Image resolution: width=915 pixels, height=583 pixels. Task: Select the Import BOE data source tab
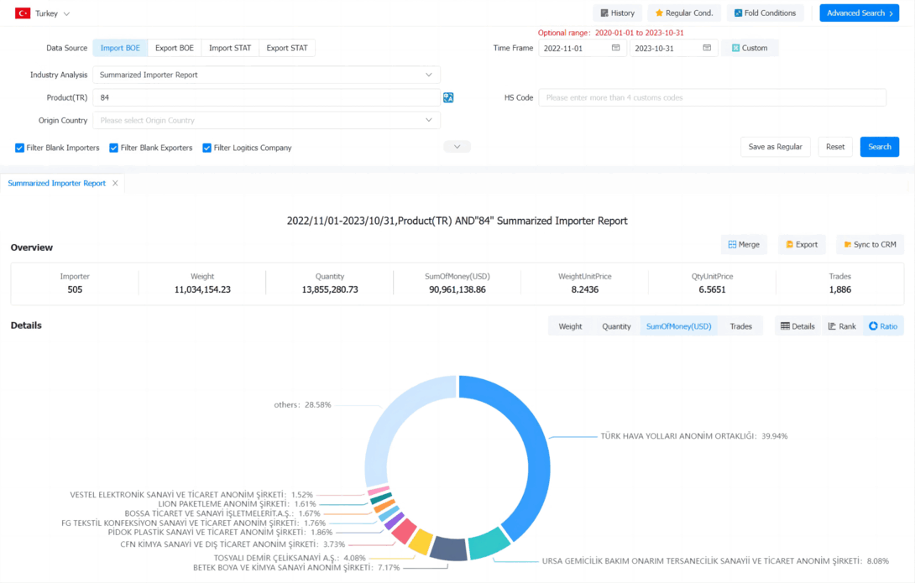pyautogui.click(x=120, y=48)
